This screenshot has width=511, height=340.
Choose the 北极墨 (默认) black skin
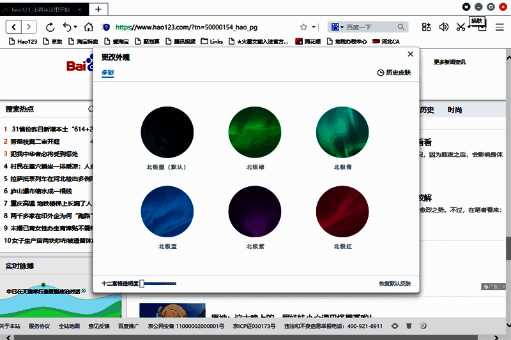click(x=167, y=132)
